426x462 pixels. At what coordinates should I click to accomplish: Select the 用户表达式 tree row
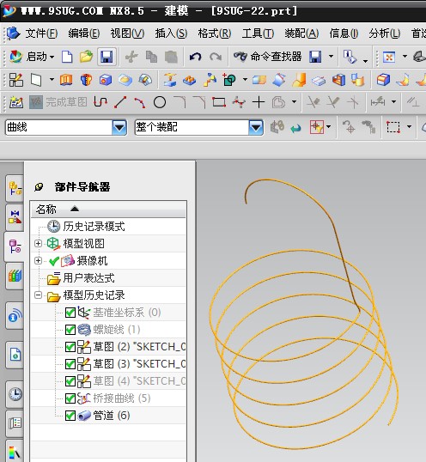pos(108,278)
